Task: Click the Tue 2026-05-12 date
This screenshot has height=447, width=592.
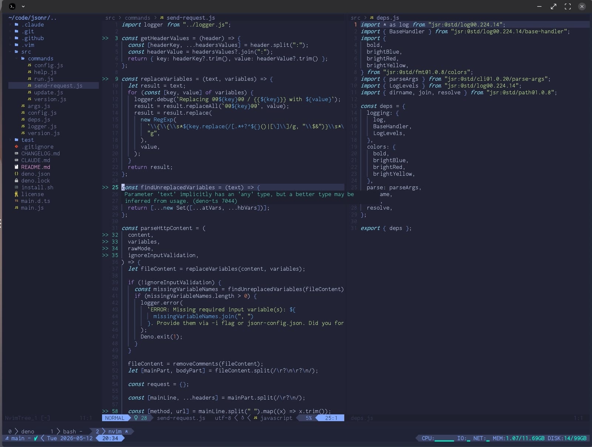Action: pyautogui.click(x=70, y=438)
